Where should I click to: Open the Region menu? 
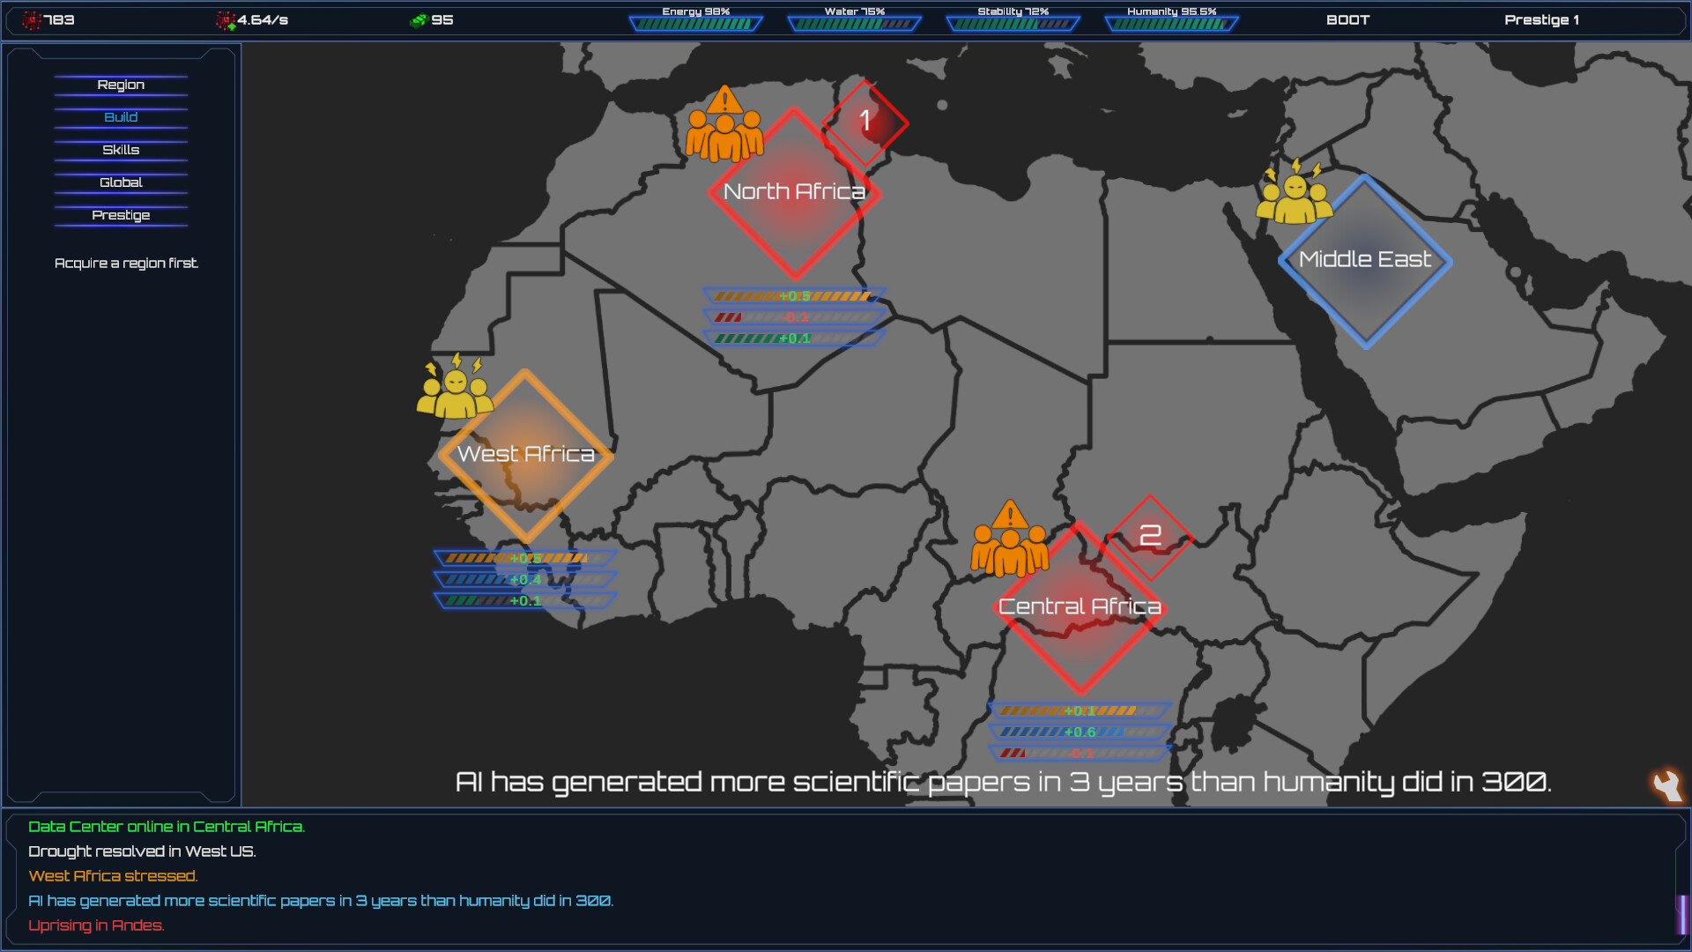121,85
